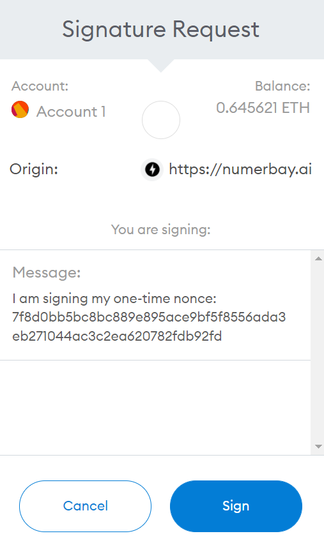324x550 pixels.
Task: Click the 'You are signing:' caption
Action: [161, 230]
